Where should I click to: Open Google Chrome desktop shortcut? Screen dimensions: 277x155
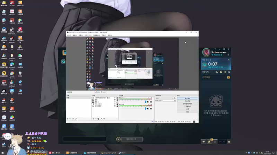coord(12,75)
